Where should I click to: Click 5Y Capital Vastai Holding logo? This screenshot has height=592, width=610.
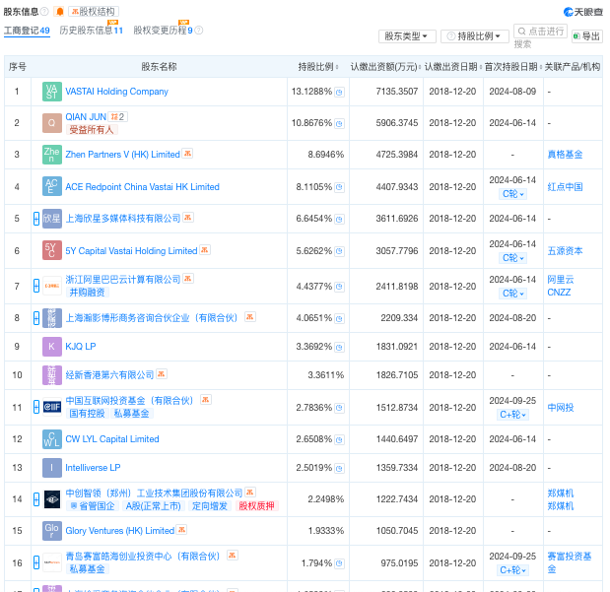[x=52, y=250]
